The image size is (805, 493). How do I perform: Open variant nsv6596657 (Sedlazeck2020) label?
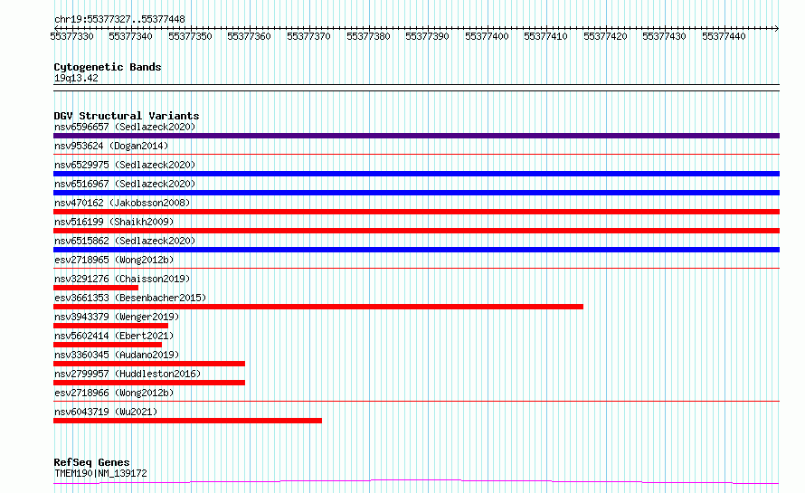[125, 127]
